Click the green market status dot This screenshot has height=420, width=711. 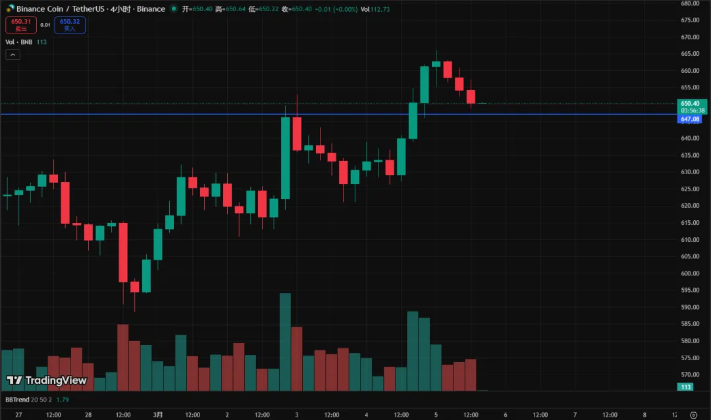[x=174, y=9]
